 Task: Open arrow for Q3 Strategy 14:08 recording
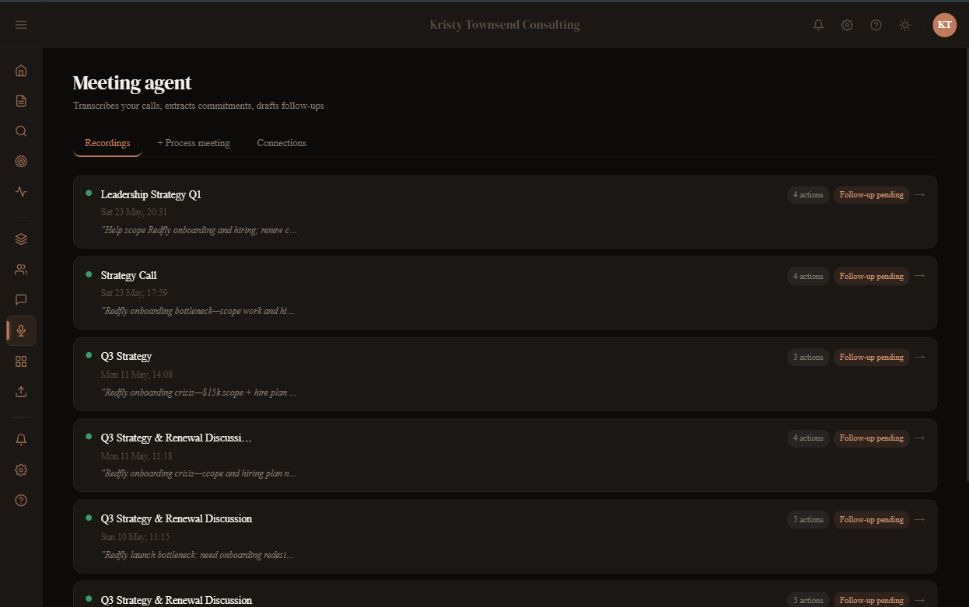pyautogui.click(x=919, y=357)
